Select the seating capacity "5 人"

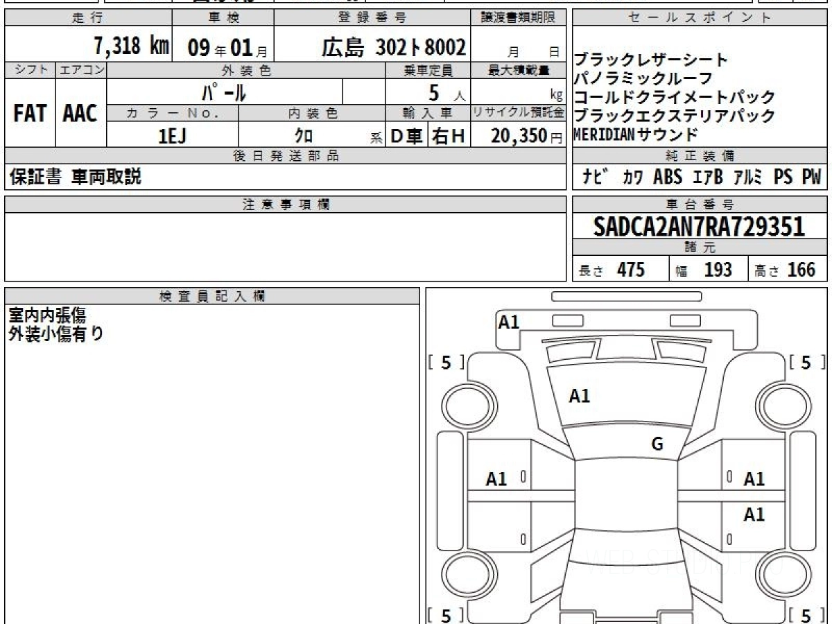447,92
